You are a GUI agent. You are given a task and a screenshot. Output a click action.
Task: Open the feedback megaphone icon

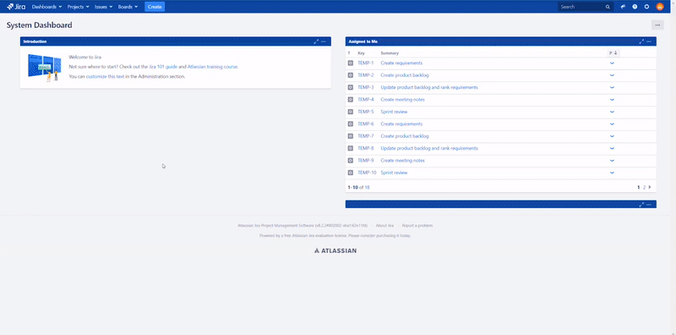[x=623, y=7]
